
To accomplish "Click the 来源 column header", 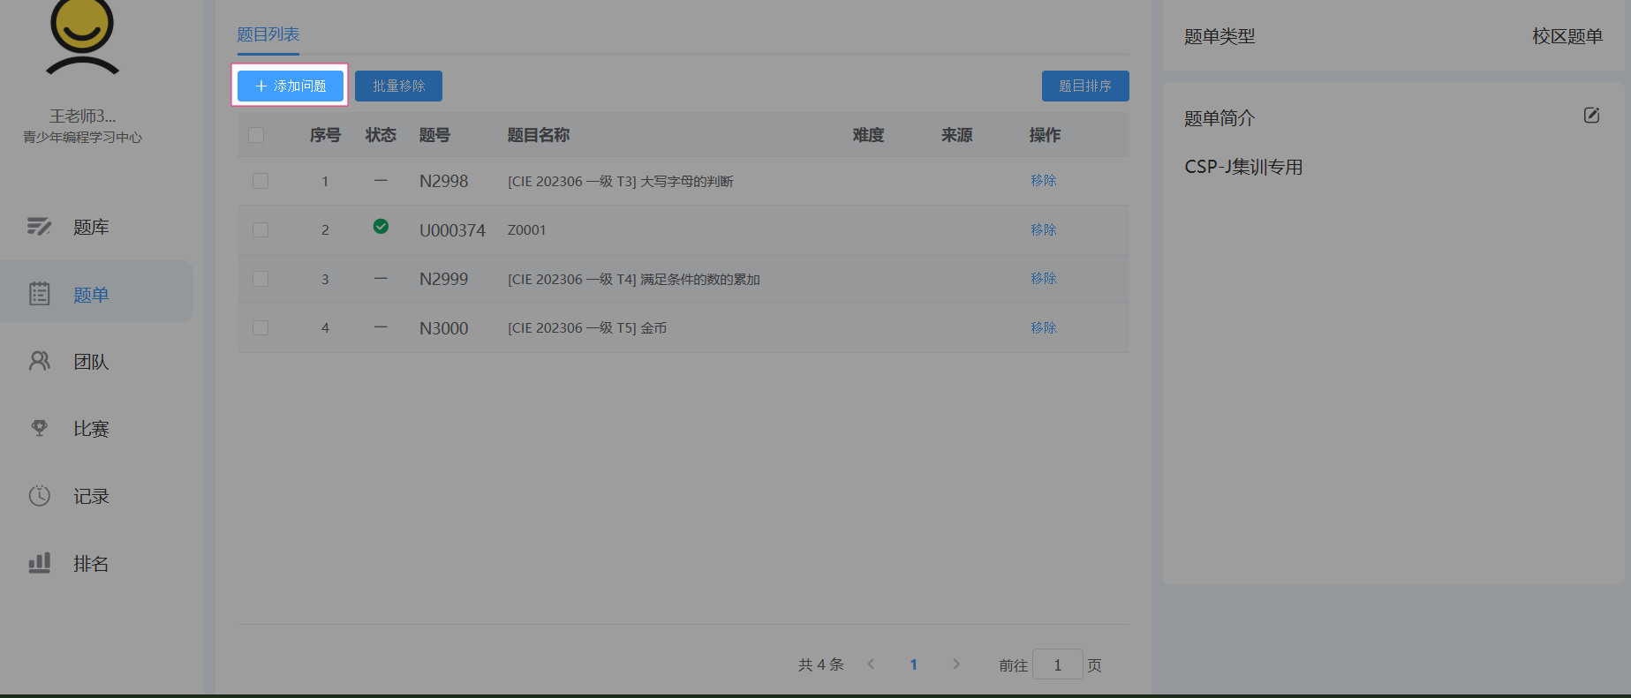I will tap(957, 135).
